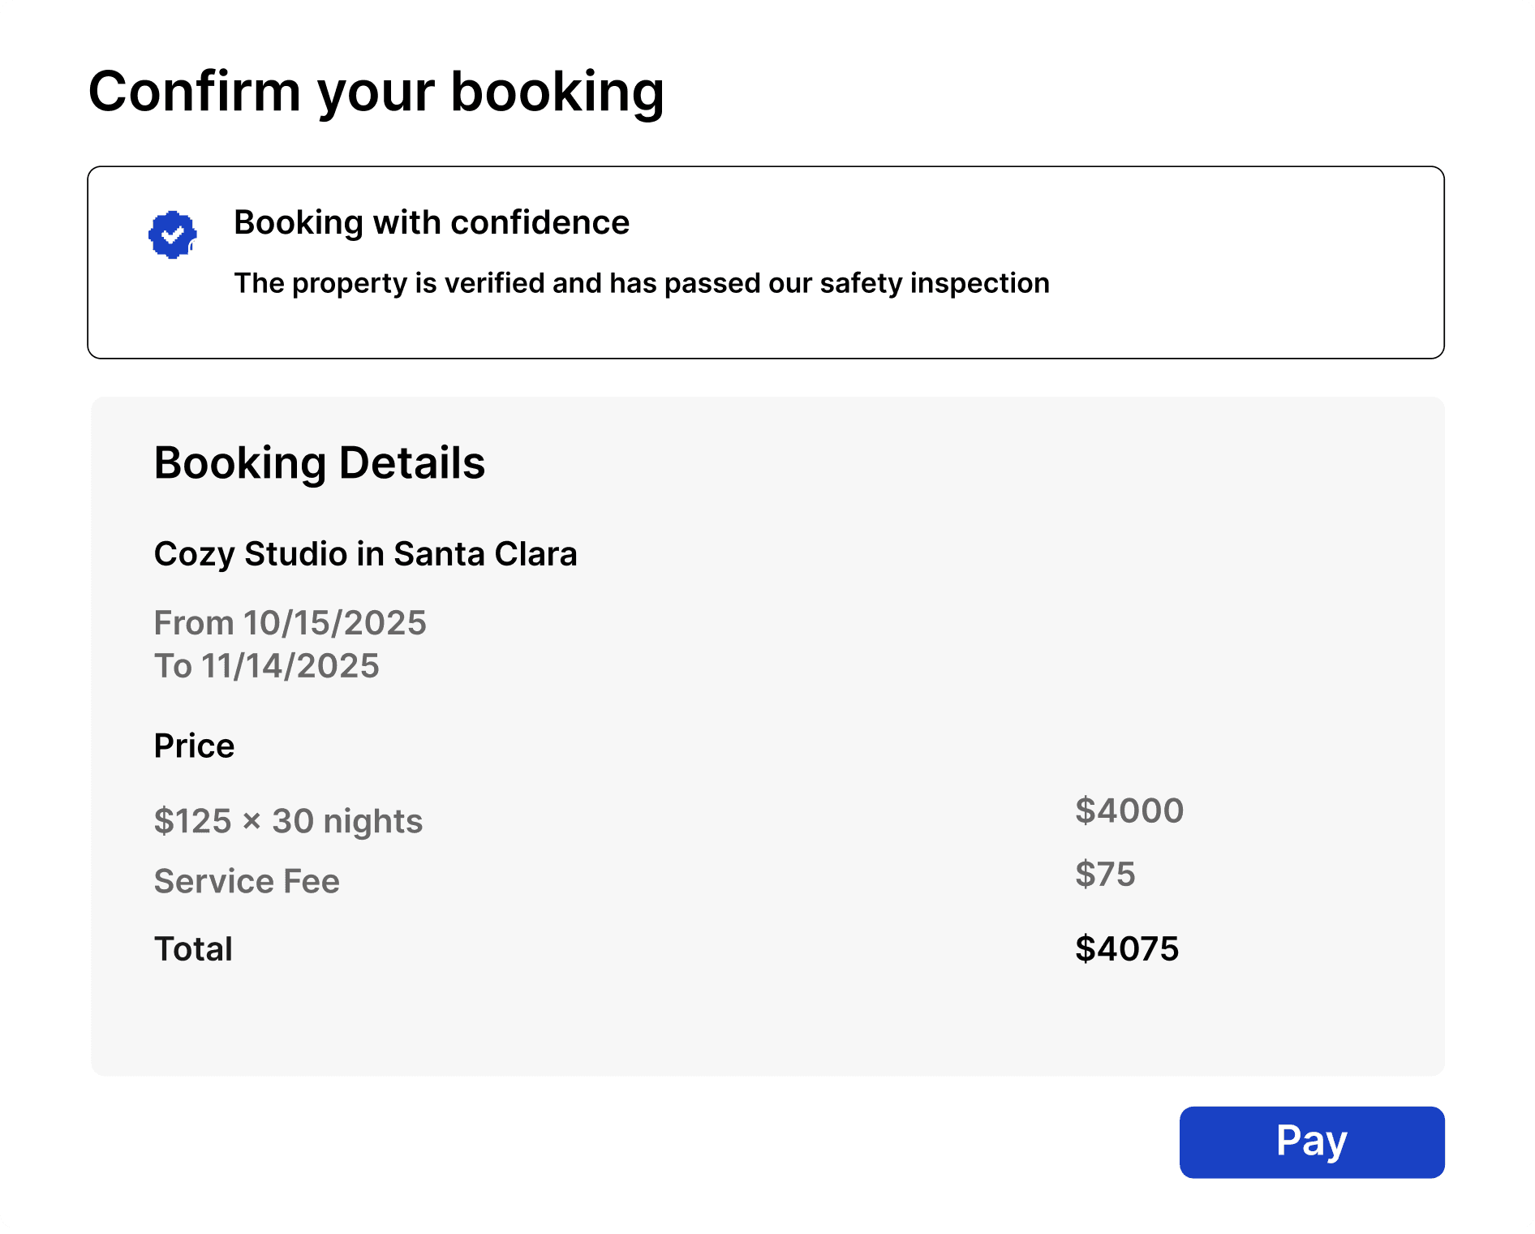Click the blue verified checkmark badge
Image resolution: width=1535 pixels, height=1234 pixels.
[x=172, y=235]
